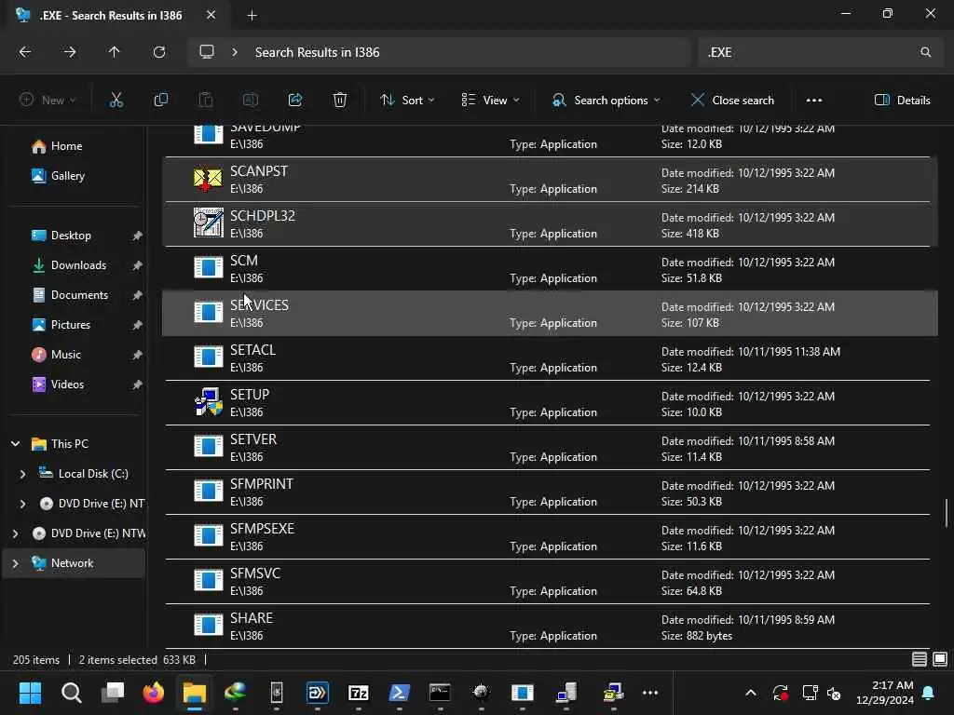The height and width of the screenshot is (715, 954).
Task: Click the search magnifier in the .EXE box
Action: pyautogui.click(x=925, y=52)
